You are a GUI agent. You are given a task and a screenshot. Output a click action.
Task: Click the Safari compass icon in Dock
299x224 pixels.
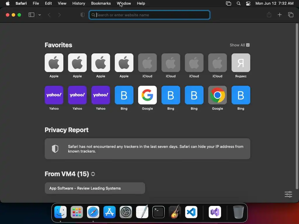[x=93, y=212]
